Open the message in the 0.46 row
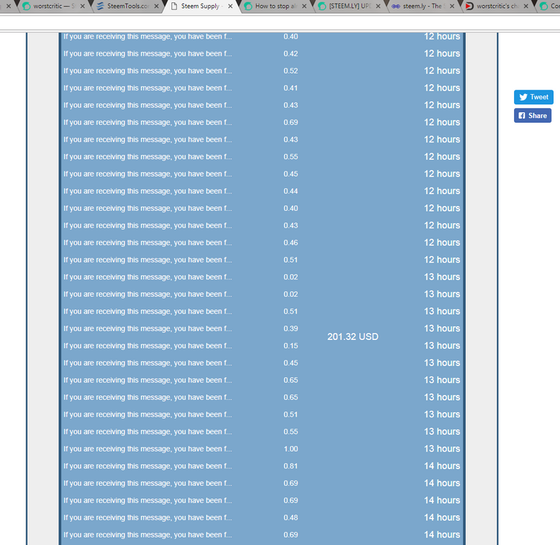The width and height of the screenshot is (560, 545). pos(147,243)
